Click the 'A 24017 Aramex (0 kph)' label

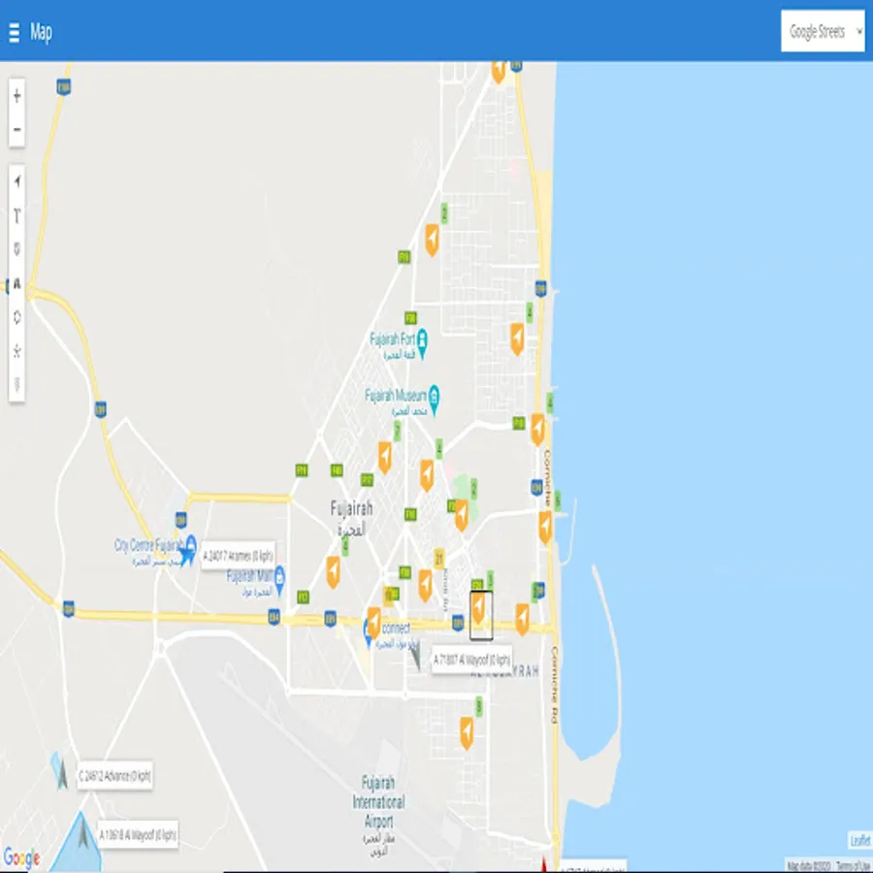[238, 556]
